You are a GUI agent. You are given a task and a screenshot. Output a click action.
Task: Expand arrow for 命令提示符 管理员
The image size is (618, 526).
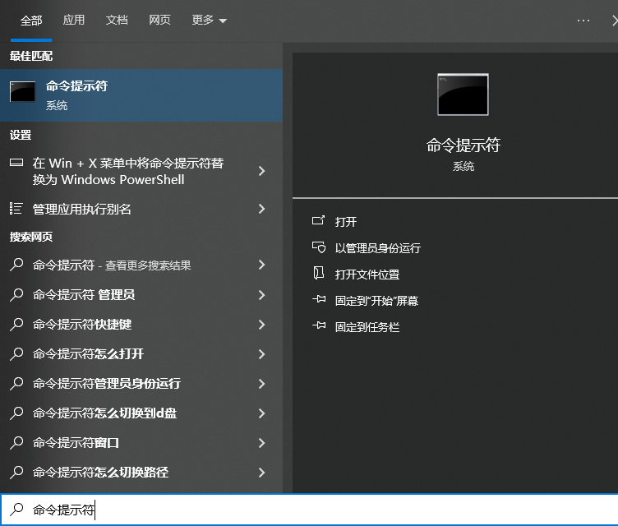pos(261,295)
